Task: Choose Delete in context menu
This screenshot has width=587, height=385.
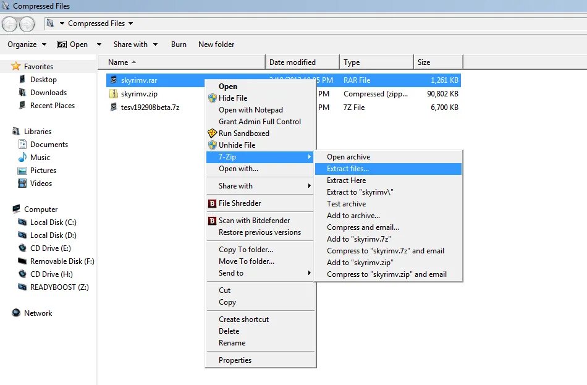Action: [x=261, y=331]
